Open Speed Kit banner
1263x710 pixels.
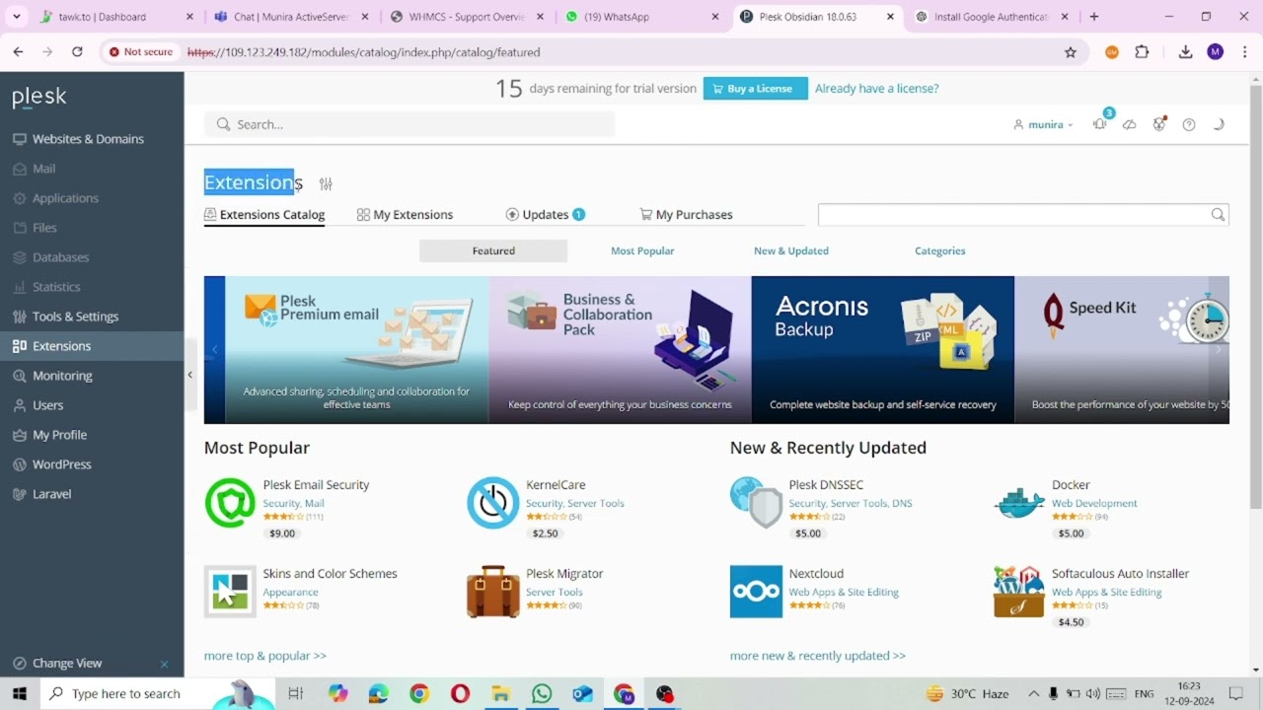point(1122,350)
